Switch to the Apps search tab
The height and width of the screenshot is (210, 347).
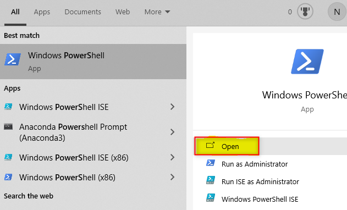coord(42,12)
